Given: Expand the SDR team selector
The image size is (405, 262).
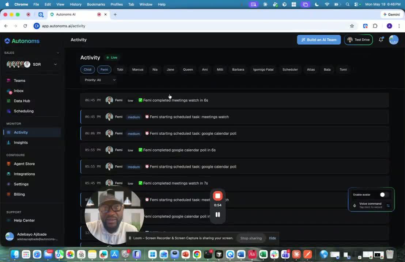Looking at the screenshot, I should (x=55, y=65).
